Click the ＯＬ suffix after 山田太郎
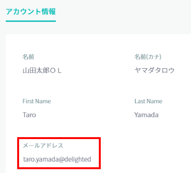This screenshot has width=191, height=173. click(x=56, y=70)
